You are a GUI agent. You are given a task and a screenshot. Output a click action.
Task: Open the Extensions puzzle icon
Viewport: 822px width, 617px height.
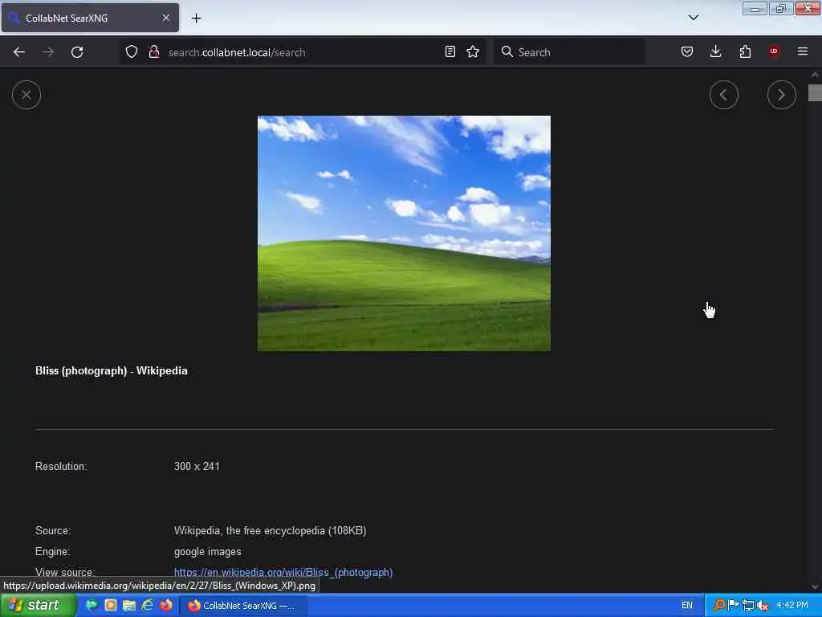pos(745,51)
